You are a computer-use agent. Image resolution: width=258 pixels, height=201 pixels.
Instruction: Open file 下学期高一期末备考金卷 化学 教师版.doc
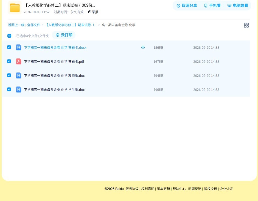54,75
